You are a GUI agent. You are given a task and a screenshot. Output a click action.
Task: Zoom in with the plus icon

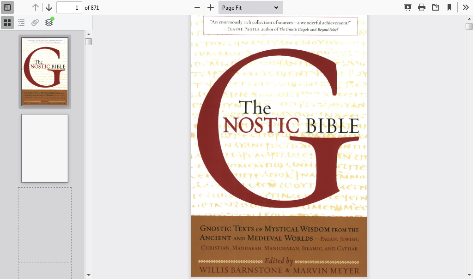[x=211, y=7]
